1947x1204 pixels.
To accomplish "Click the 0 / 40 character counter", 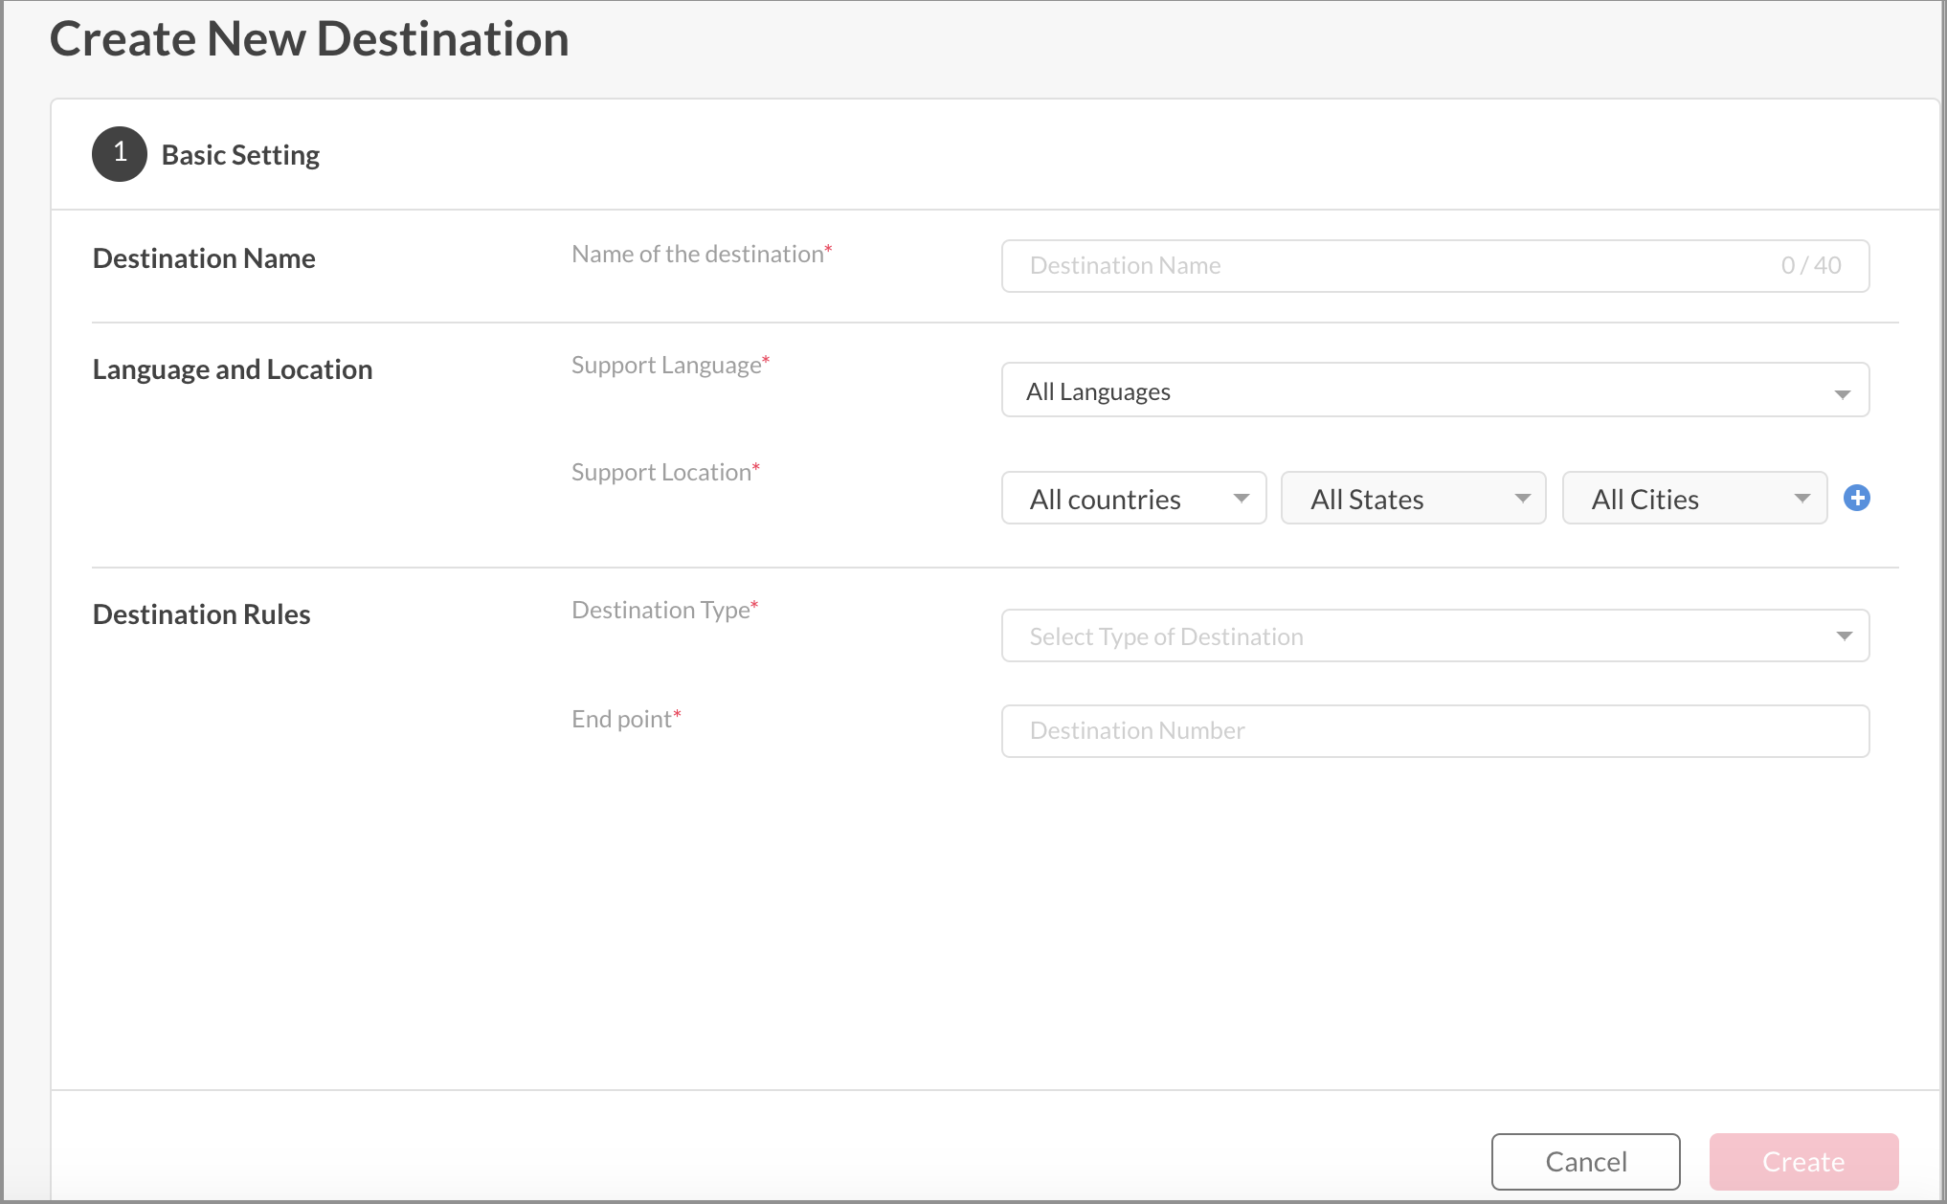I will 1810,266.
